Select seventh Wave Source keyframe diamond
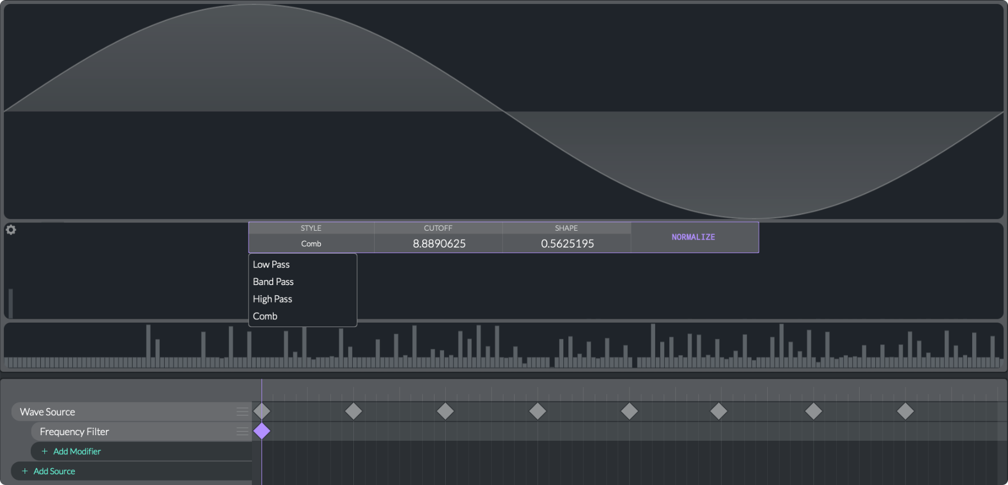This screenshot has width=1008, height=485. tap(814, 411)
